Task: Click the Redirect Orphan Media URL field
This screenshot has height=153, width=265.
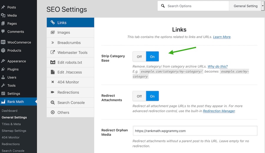Action: [x=195, y=131]
